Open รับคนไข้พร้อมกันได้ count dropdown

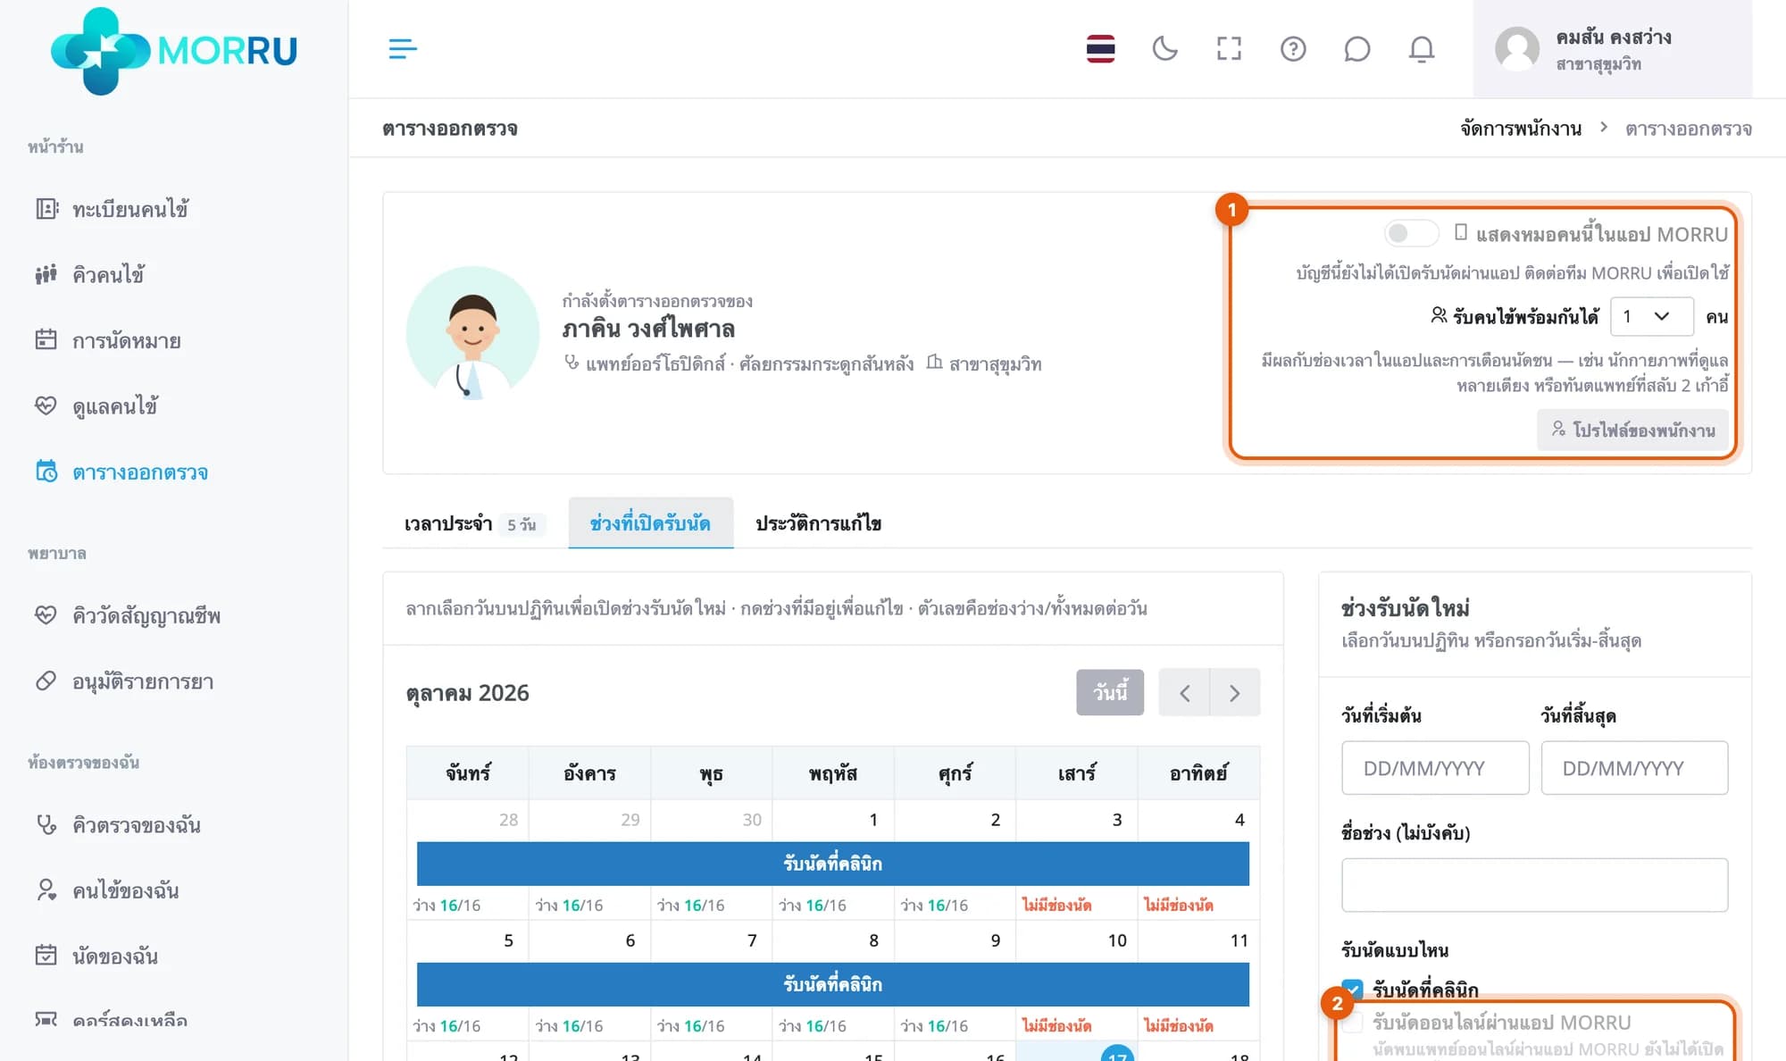(1651, 316)
